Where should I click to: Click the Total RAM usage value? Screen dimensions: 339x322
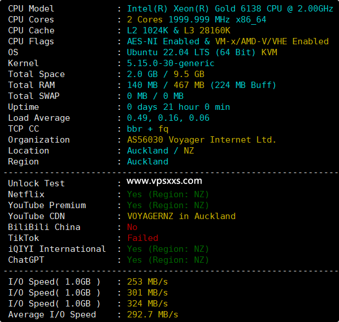point(202,85)
